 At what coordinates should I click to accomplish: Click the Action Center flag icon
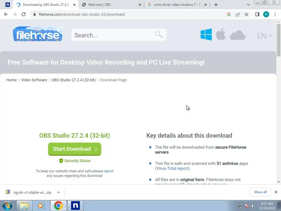247,206
